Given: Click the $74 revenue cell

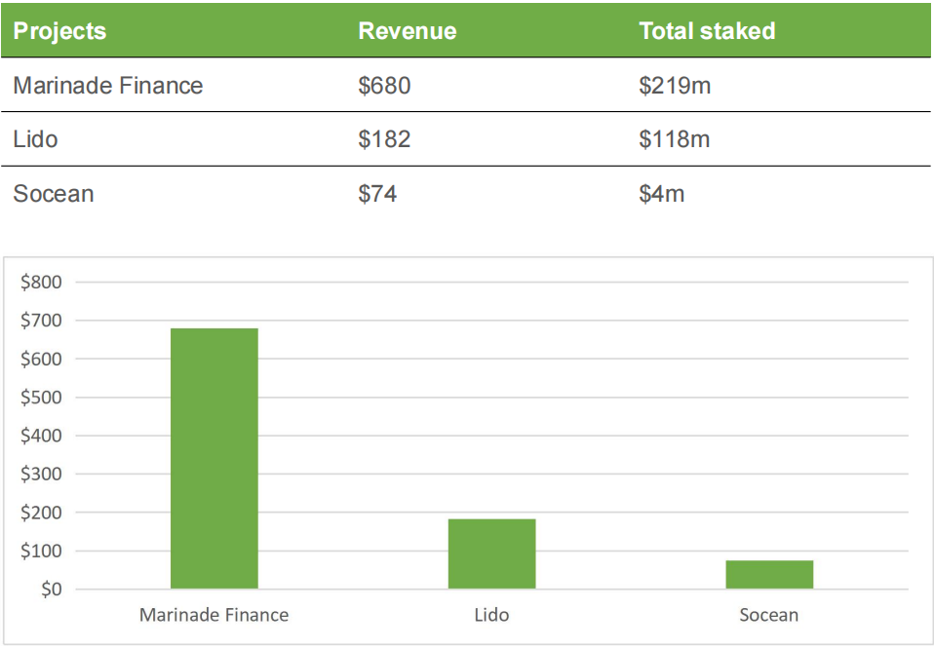Looking at the screenshot, I should pyautogui.click(x=377, y=194).
